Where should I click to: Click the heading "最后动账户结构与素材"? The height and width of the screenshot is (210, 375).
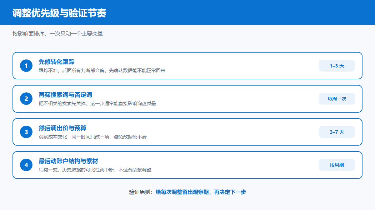point(68,161)
